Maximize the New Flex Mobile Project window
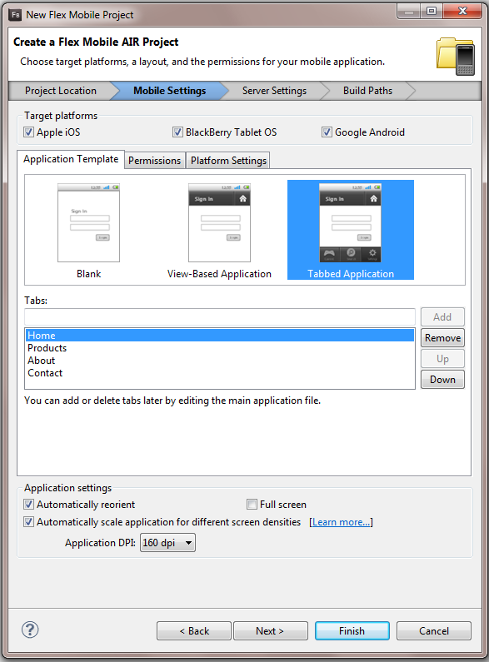 [432, 12]
